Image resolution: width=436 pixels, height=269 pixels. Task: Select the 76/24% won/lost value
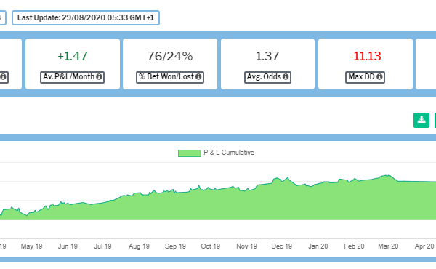pyautogui.click(x=170, y=56)
